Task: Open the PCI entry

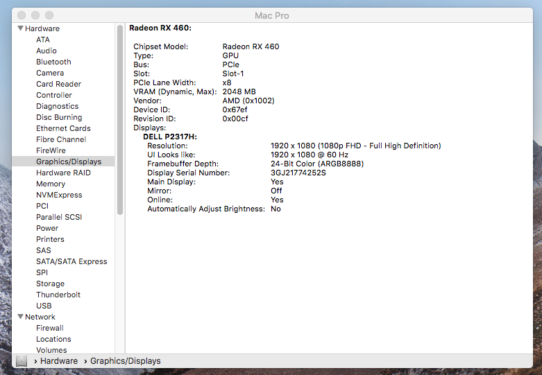Action: pyautogui.click(x=42, y=206)
